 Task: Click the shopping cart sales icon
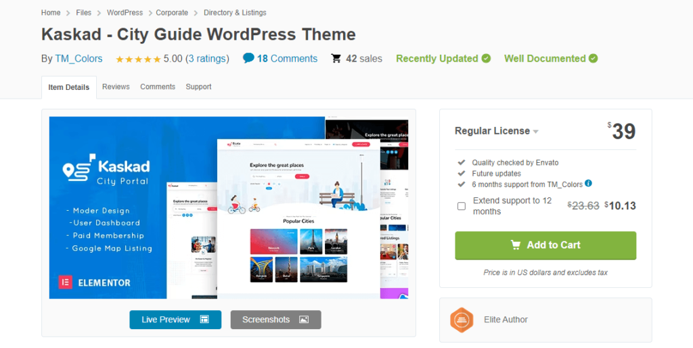(336, 59)
